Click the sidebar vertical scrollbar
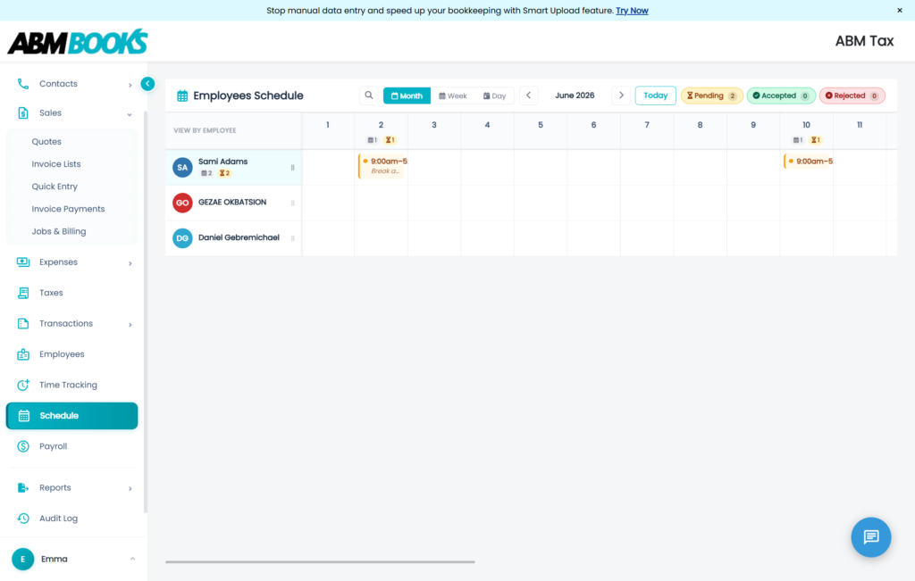This screenshot has height=581, width=915. (146, 311)
